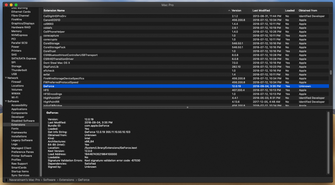Image resolution: width=335 pixels, height=185 pixels.
Task: Select the corecrypto extension row
Action: click(x=186, y=40)
